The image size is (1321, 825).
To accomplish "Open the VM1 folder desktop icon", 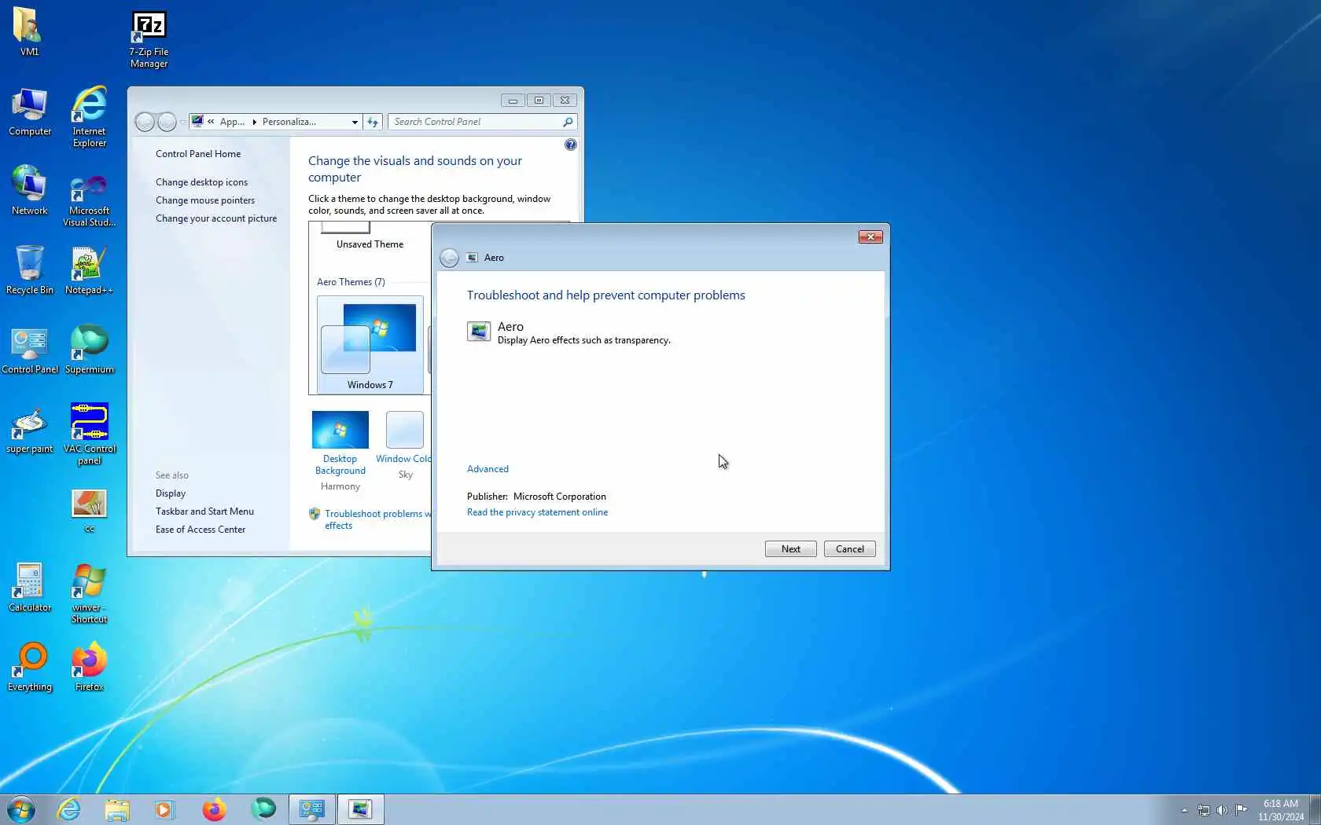I will (x=29, y=31).
